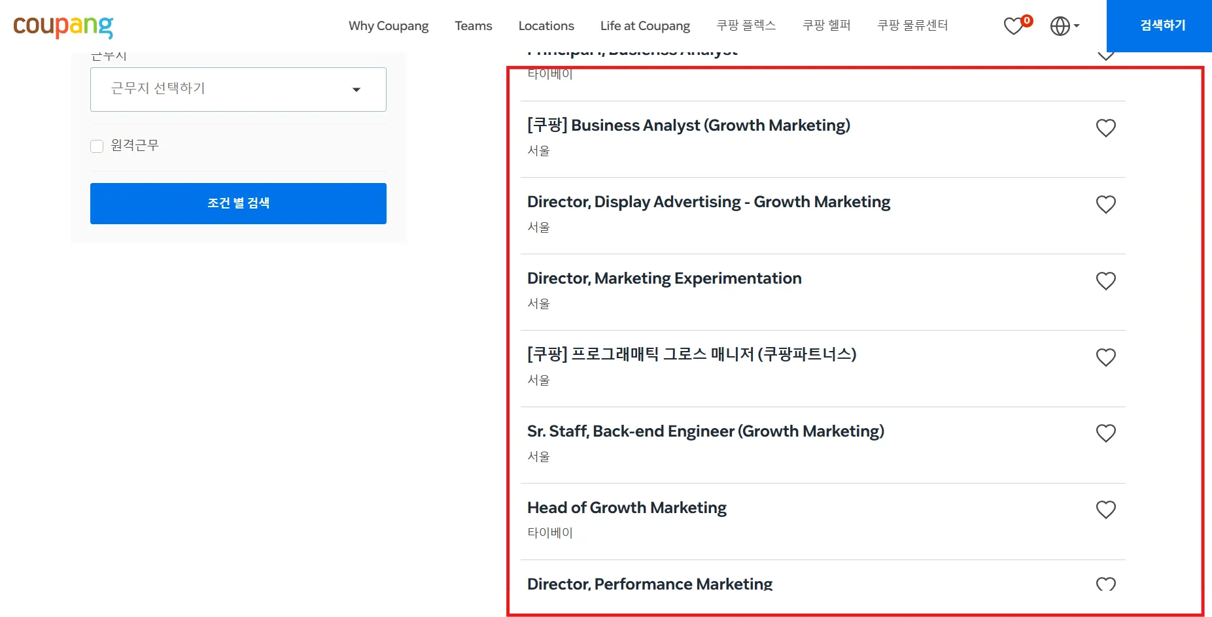Image resolution: width=1212 pixels, height=617 pixels.
Task: Click 서울 location under Director, Display Advertising
Action: [x=539, y=227]
